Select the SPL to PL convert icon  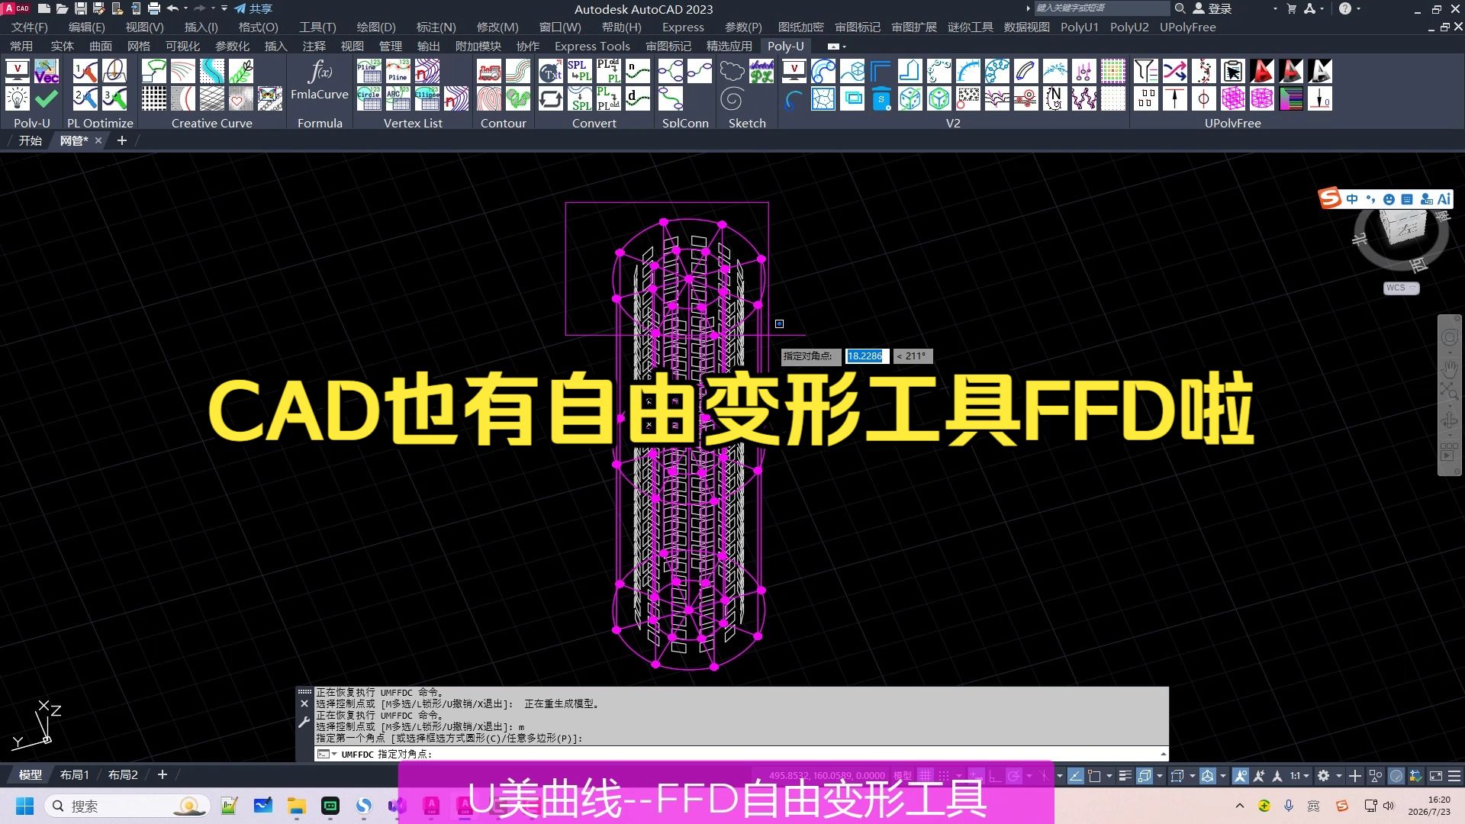coord(579,71)
